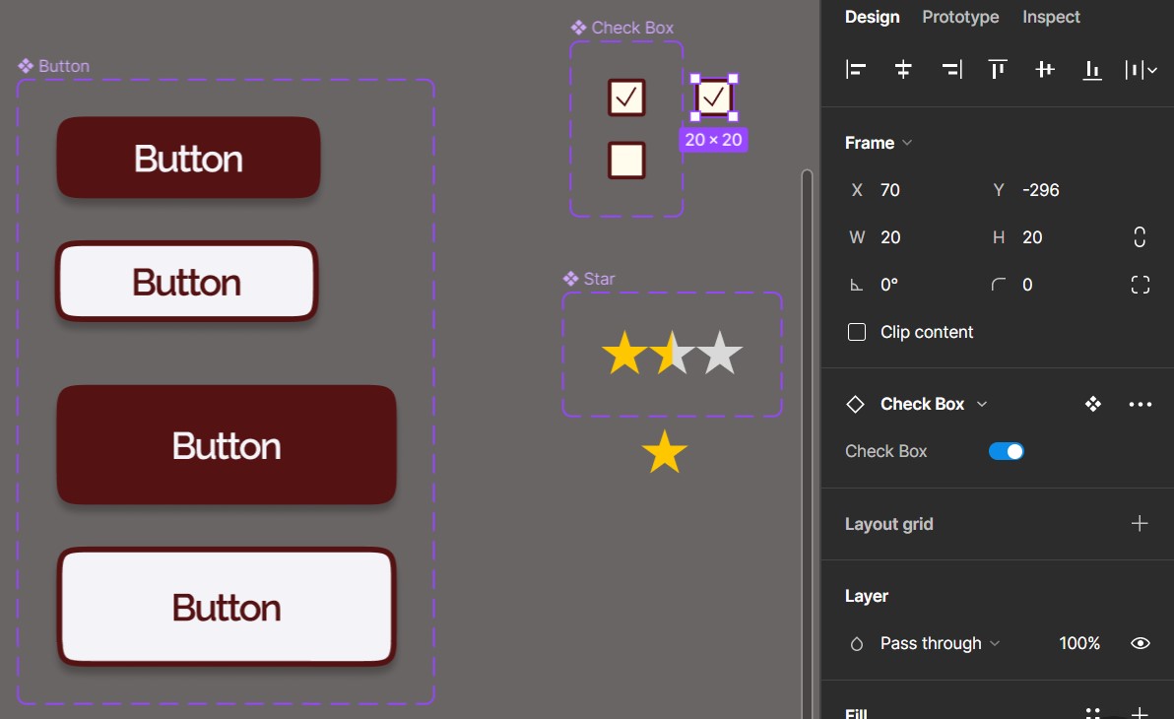Viewport: 1174px width, 719px height.
Task: Click the blend mode droplet icon
Action: pos(857,643)
